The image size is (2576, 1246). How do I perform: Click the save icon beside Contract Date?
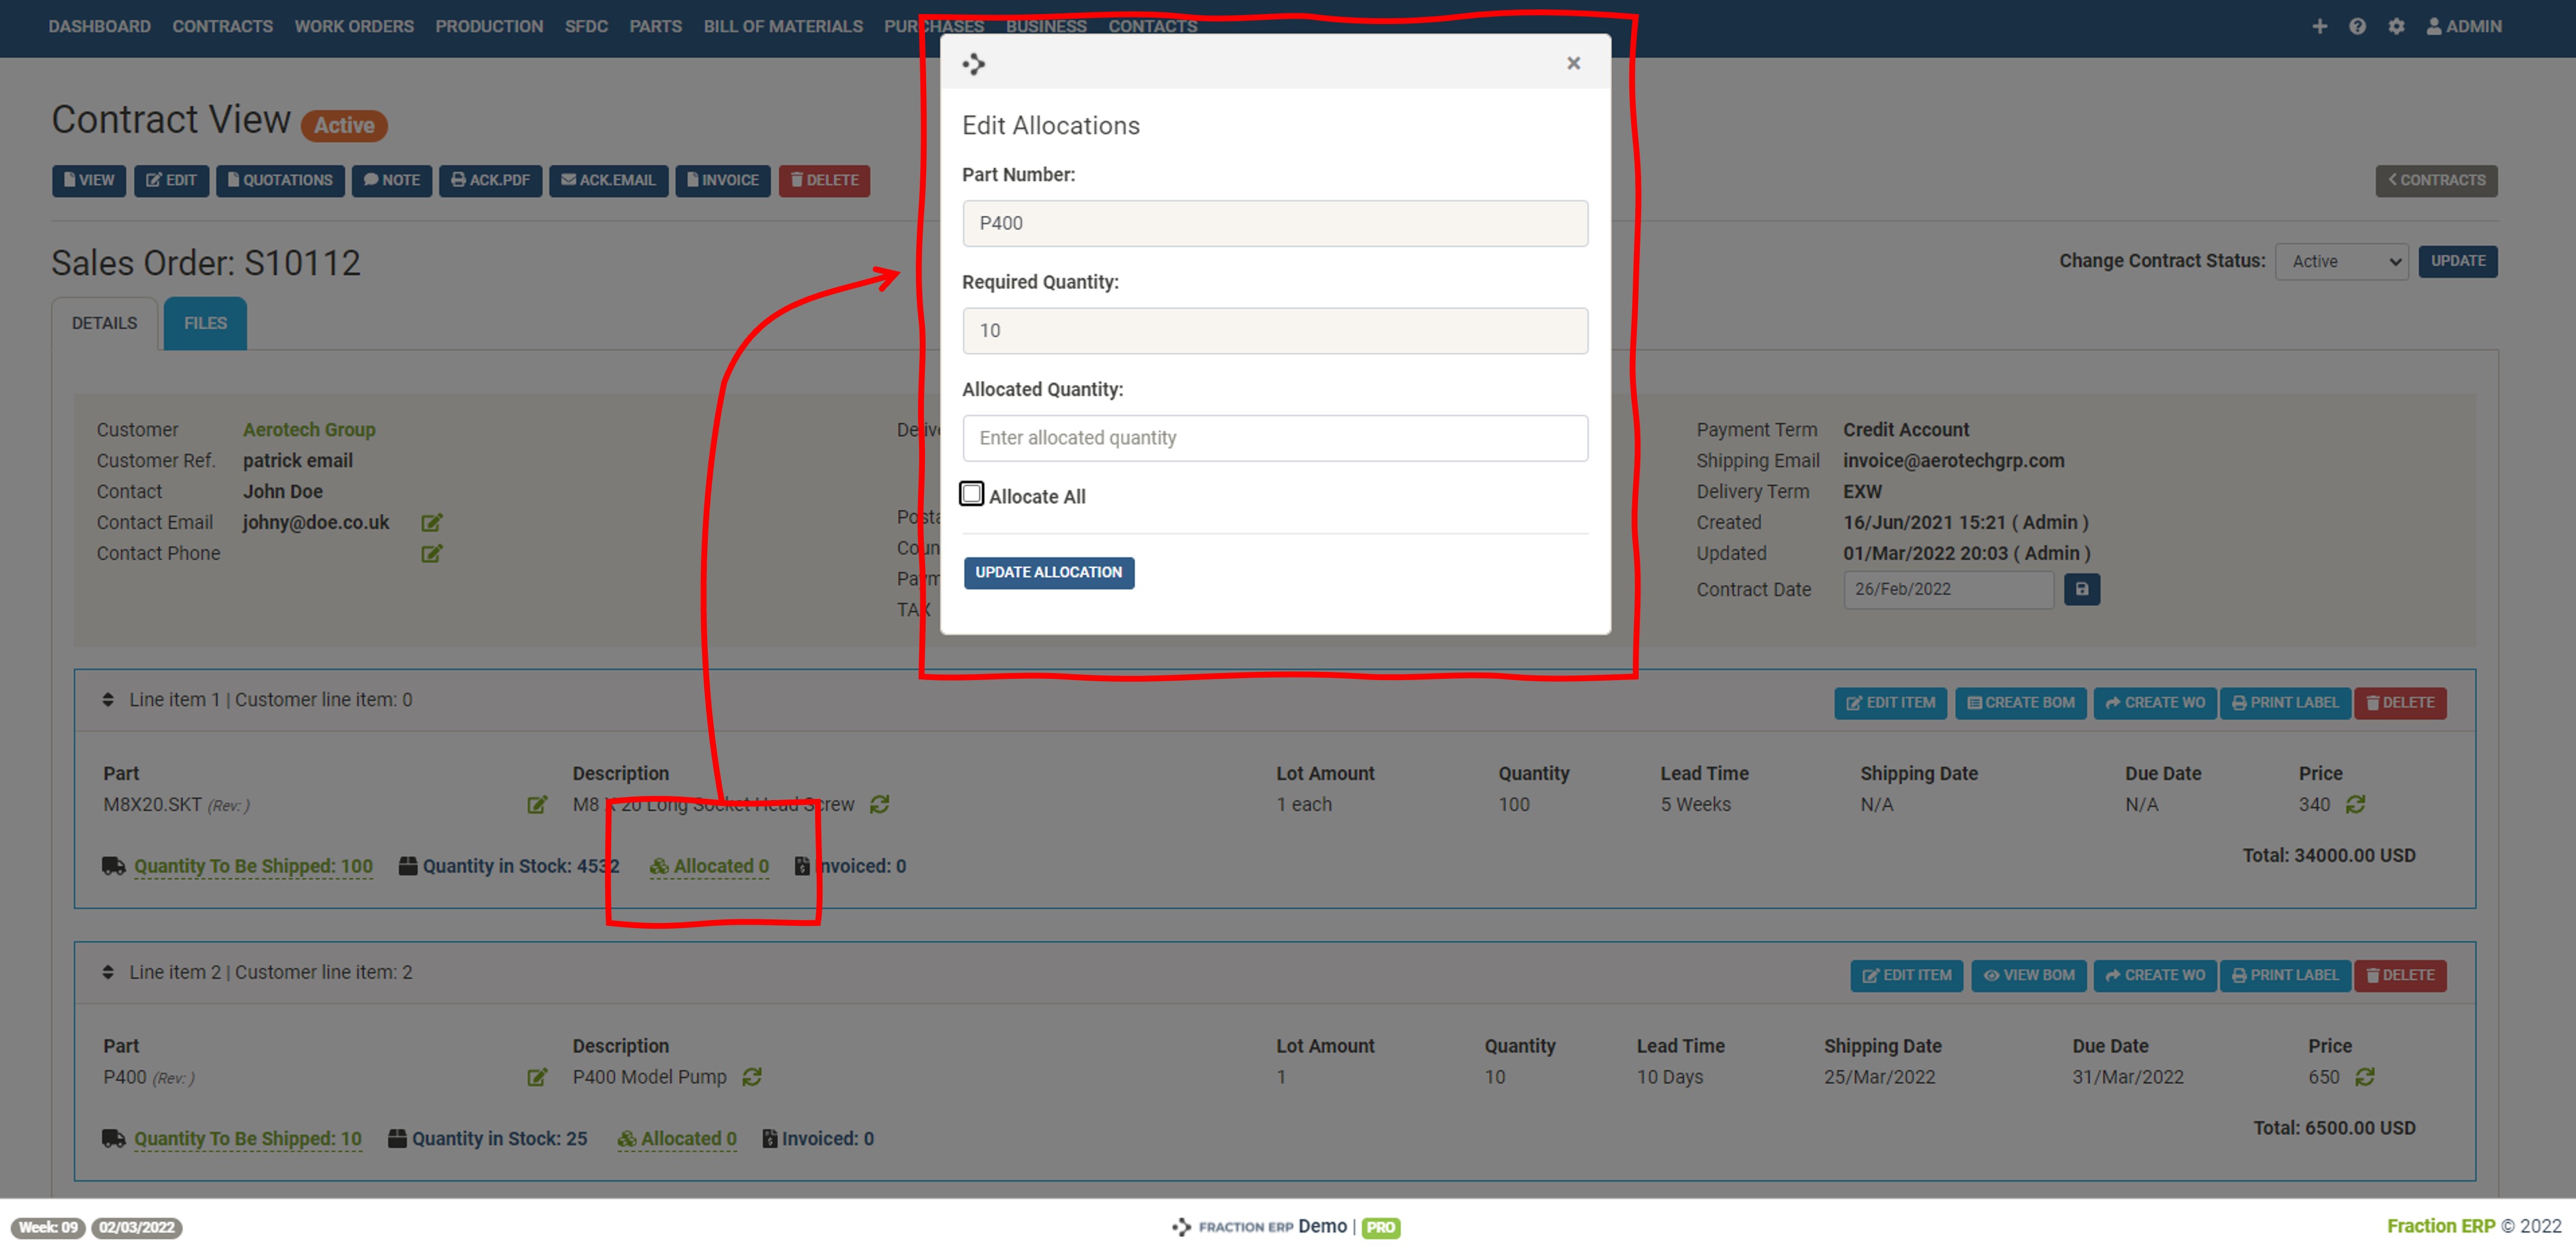(2081, 589)
